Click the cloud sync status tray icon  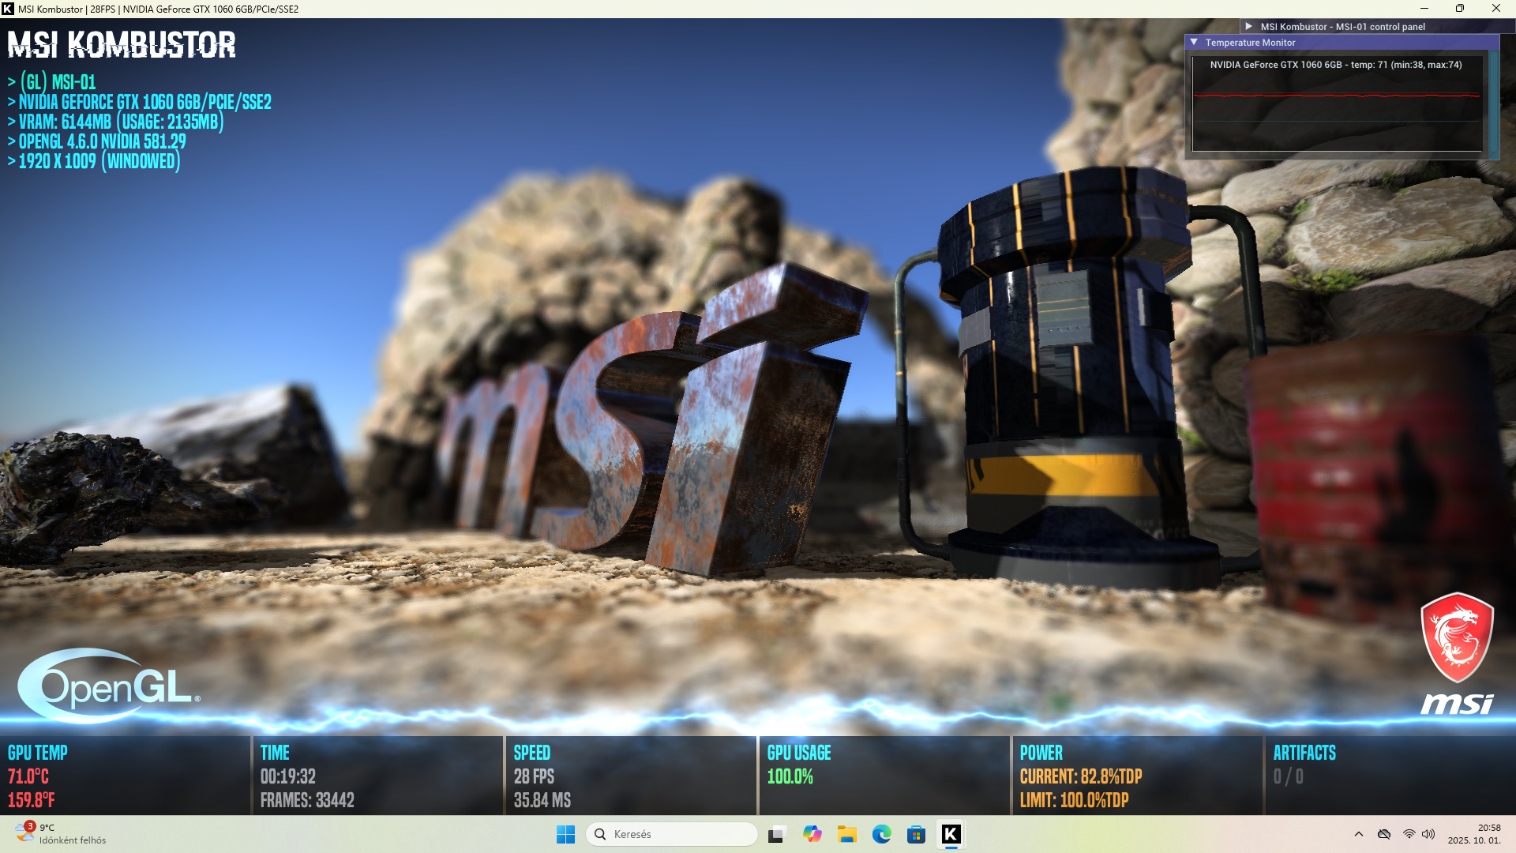1383,834
